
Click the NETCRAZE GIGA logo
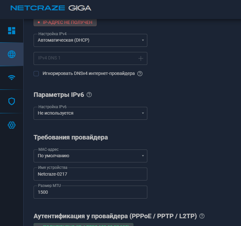51,8
